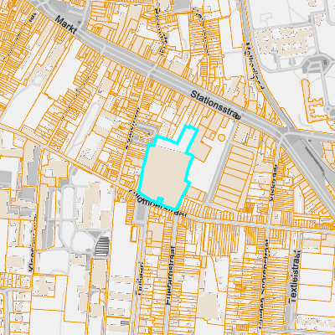The height and width of the screenshot is (335, 335).
Task: Click the dark striped parking structure
Action: [x=102, y=246]
